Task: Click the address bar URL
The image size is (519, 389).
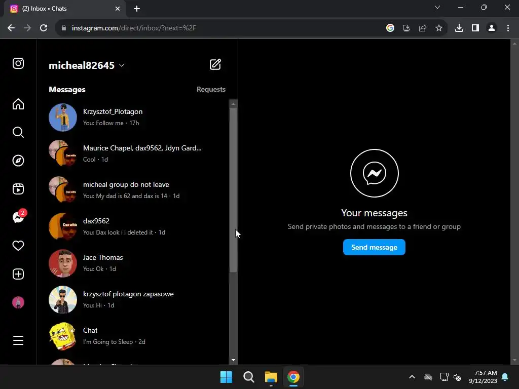Action: (x=134, y=28)
